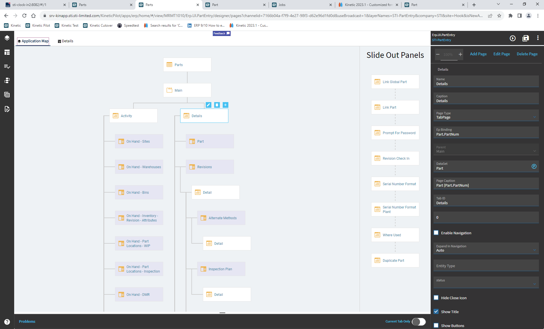Click browser home icon
This screenshot has height=329, width=544.
pos(33,16)
